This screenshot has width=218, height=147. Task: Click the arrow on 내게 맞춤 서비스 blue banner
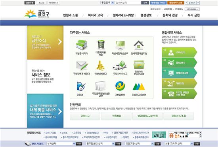coord(60,111)
